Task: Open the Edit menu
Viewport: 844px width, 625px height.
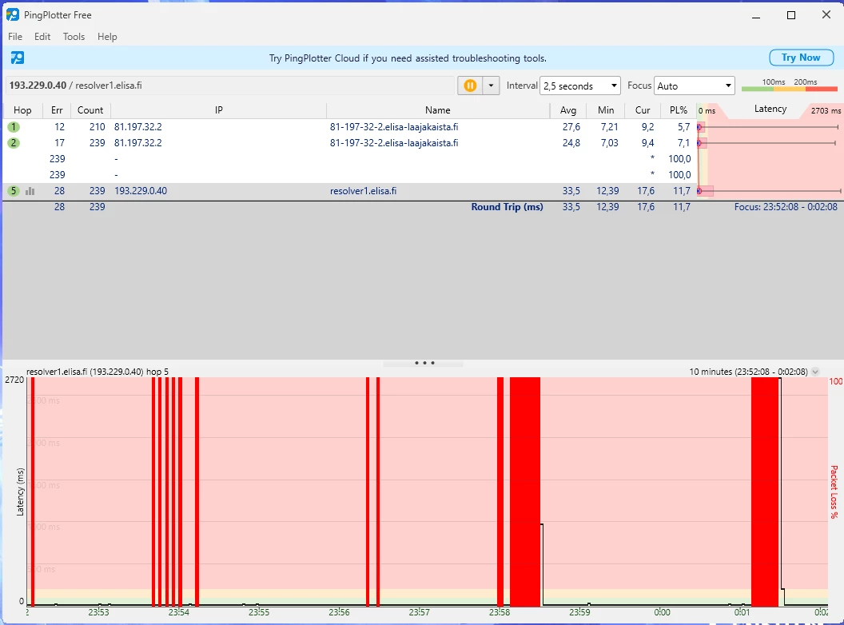Action: point(42,37)
